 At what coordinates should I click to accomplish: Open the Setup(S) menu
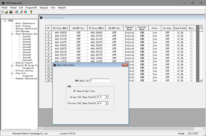coord(44,8)
